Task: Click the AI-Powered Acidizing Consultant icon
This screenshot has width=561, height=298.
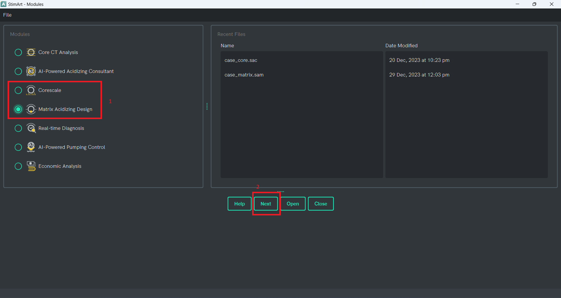Action: click(x=31, y=71)
